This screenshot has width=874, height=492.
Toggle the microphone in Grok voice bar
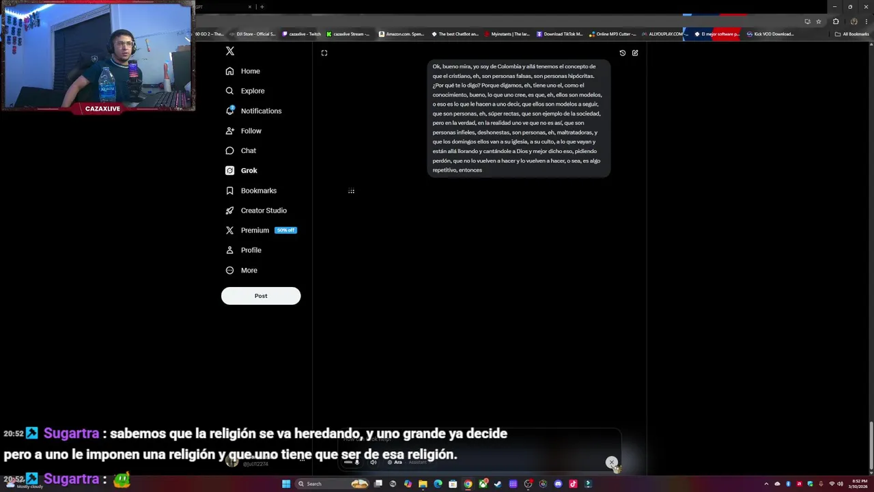(x=356, y=463)
